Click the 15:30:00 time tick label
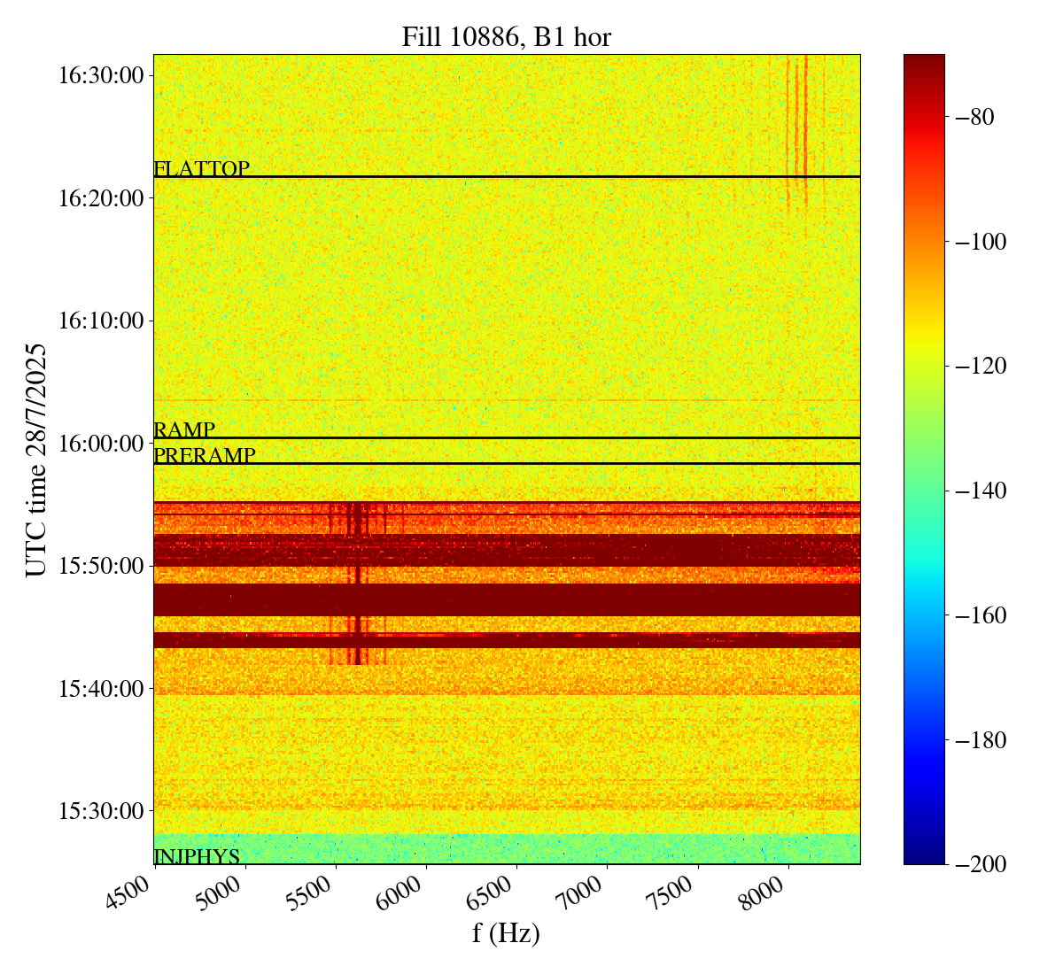 (x=101, y=810)
